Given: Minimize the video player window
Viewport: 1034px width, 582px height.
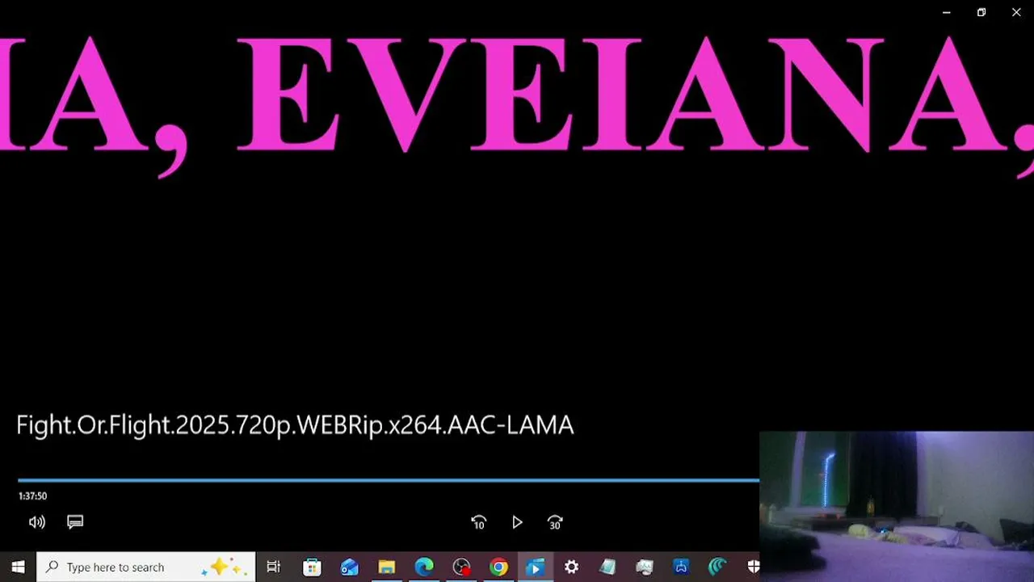Looking at the screenshot, I should point(947,12).
